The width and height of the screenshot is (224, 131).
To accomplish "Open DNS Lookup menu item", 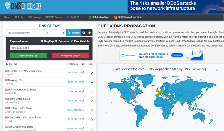I will pyautogui.click(x=34, y=17).
